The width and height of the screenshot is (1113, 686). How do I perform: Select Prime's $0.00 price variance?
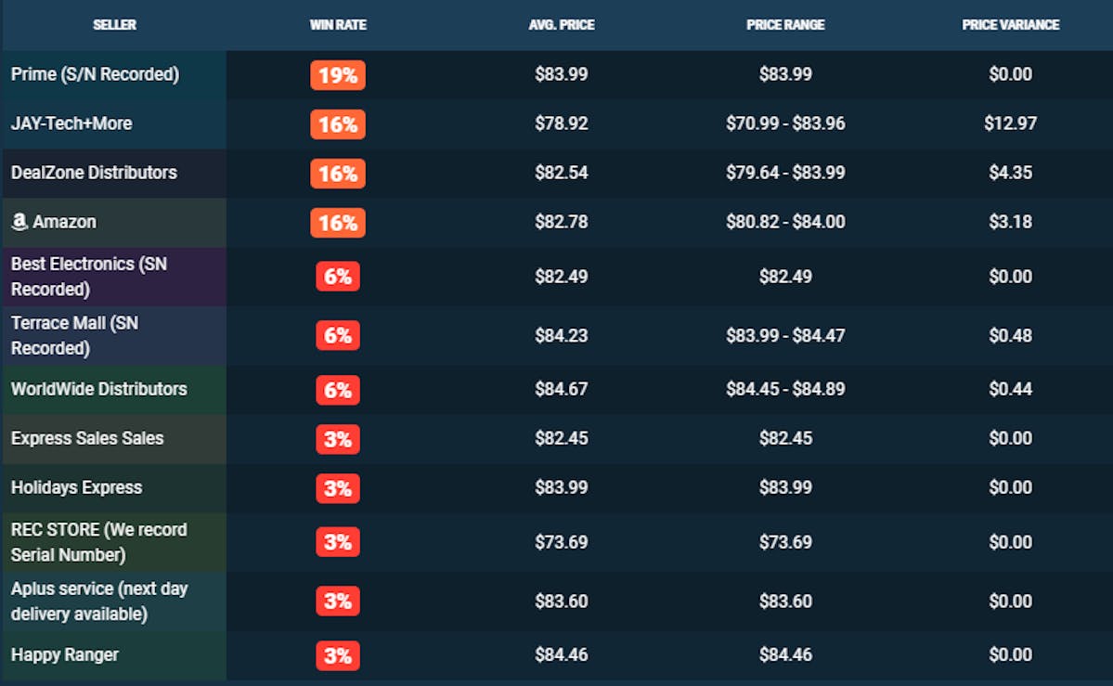coord(1010,74)
